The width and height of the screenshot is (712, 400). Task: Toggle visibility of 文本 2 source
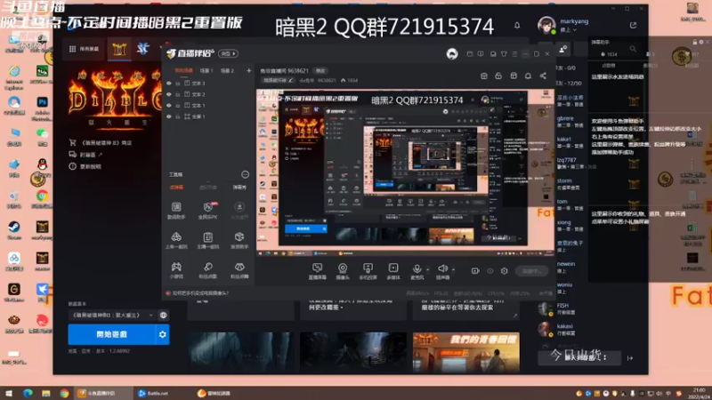click(169, 94)
